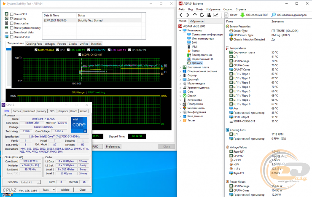Click the Stress GPU(s) monitor icon
The height and width of the screenshot is (197, 312).
click(7, 37)
